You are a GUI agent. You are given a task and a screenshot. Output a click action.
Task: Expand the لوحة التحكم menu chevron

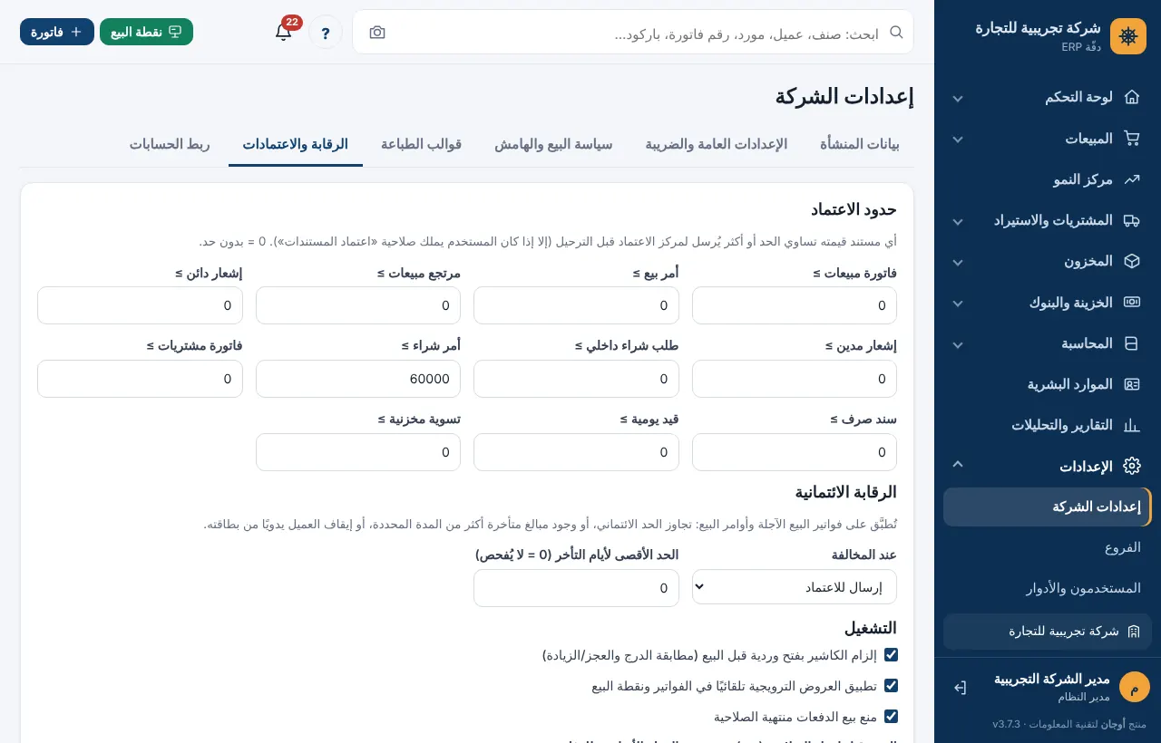pyautogui.click(x=958, y=98)
